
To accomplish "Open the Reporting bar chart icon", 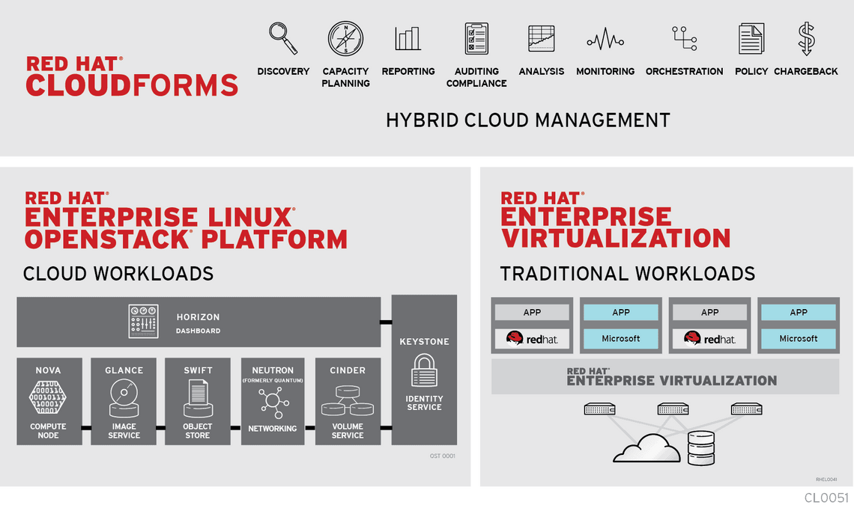I will [x=408, y=36].
